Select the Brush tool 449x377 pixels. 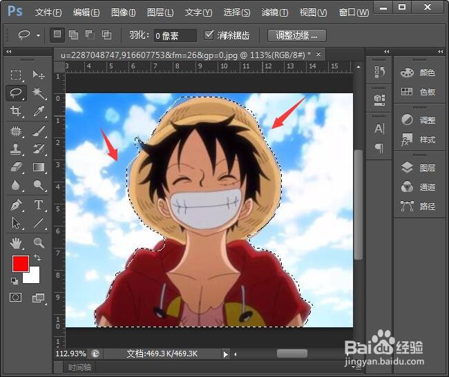coord(39,131)
